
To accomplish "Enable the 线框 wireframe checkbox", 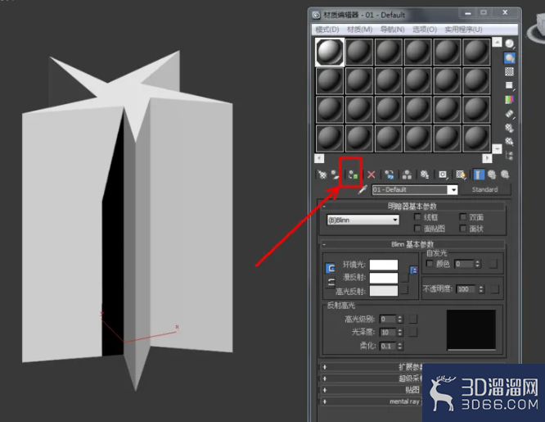I will tap(417, 217).
